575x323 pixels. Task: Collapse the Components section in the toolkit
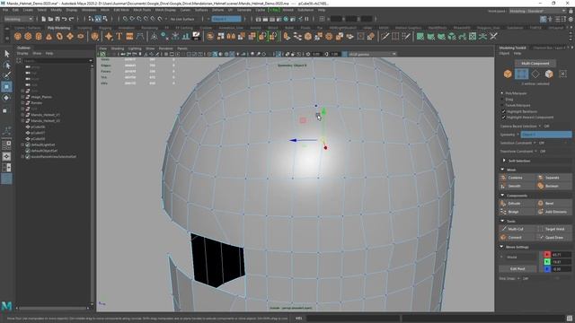click(502, 196)
